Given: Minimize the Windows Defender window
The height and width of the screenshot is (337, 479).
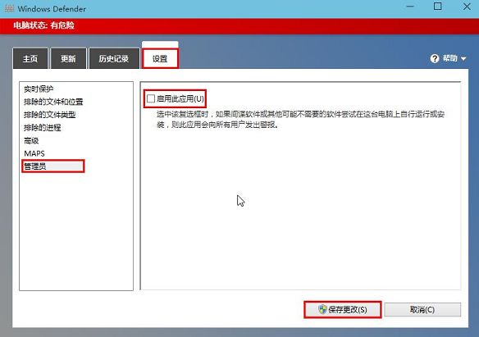Looking at the screenshot, I should point(410,7).
